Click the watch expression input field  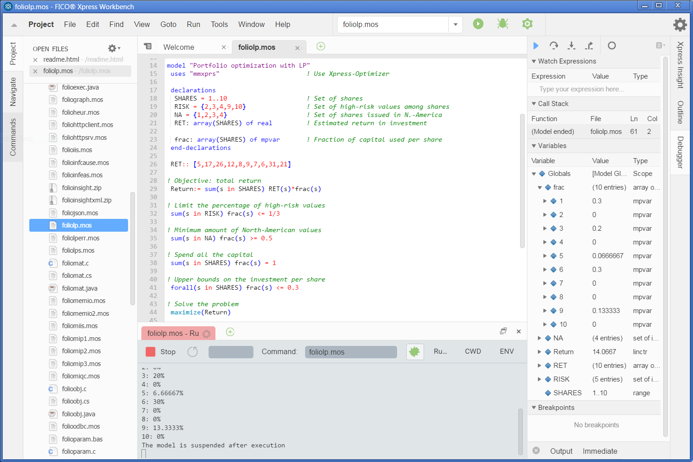pos(594,89)
